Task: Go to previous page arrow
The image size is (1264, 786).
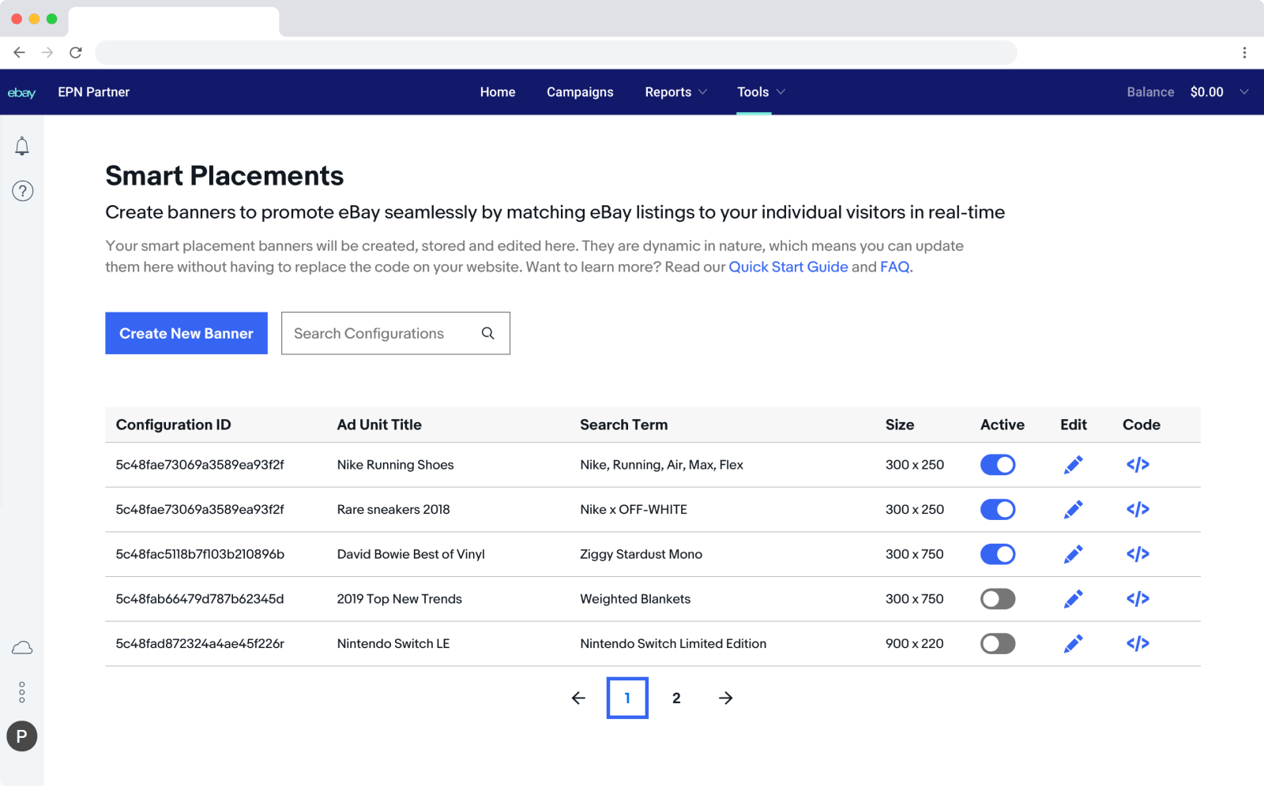Action: (578, 698)
